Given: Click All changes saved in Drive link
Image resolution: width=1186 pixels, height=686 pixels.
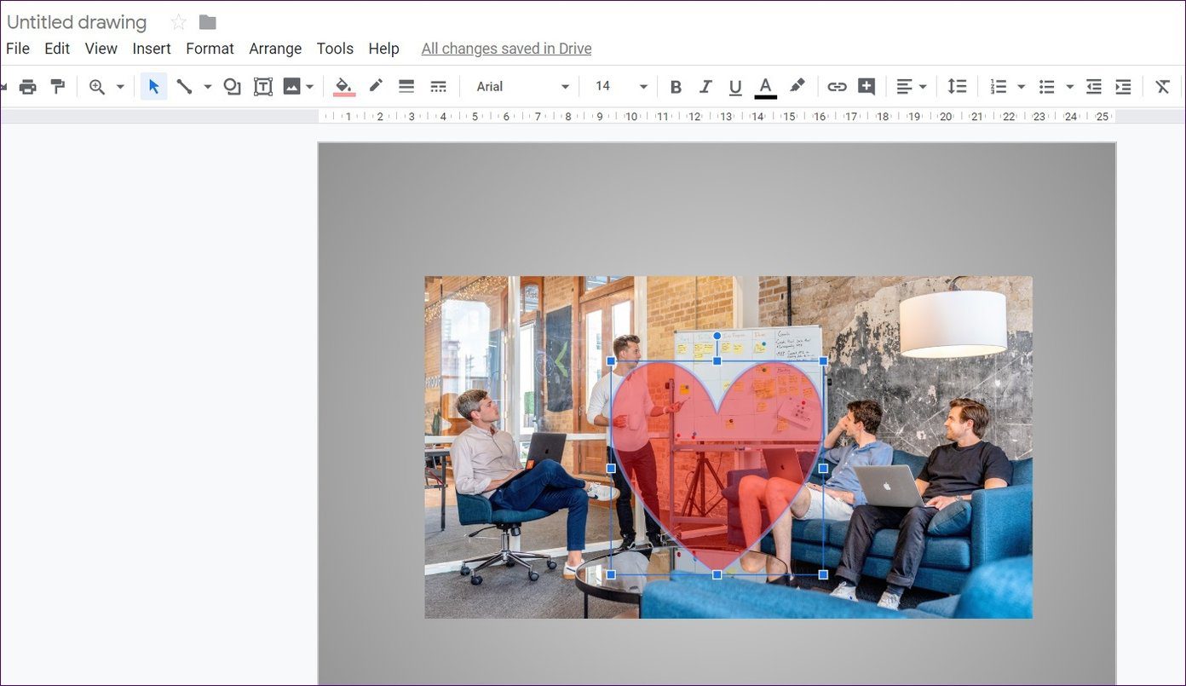Looking at the screenshot, I should coord(506,49).
